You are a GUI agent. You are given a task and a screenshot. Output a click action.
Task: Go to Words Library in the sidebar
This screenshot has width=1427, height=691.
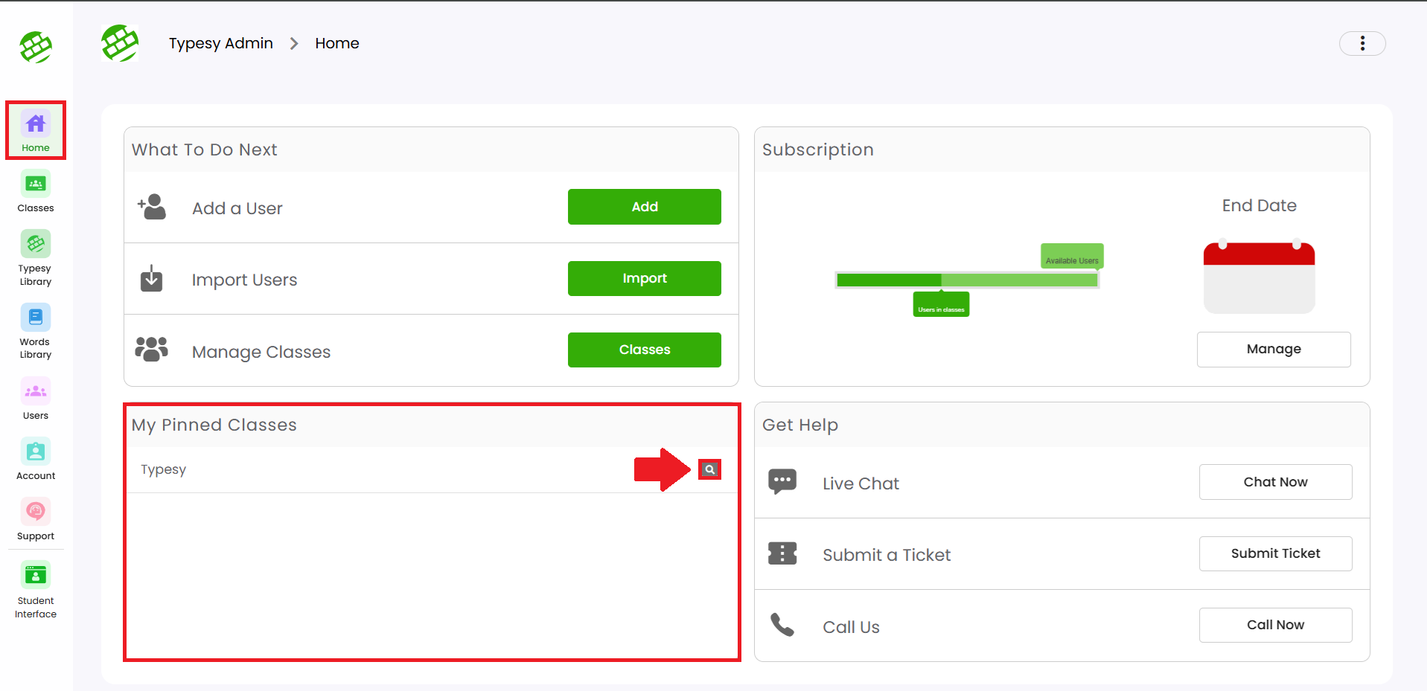tap(36, 330)
